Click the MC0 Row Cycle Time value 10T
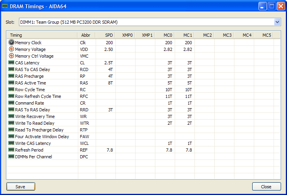 tap(168, 90)
